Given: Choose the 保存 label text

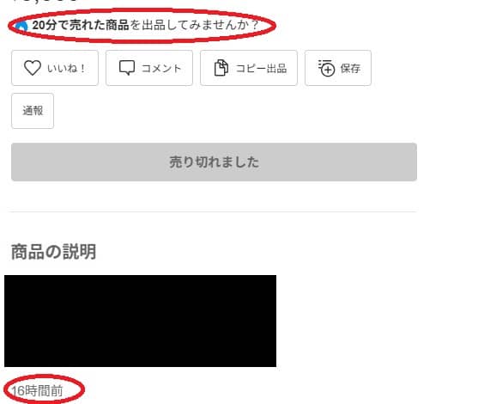Looking at the screenshot, I should point(350,68).
